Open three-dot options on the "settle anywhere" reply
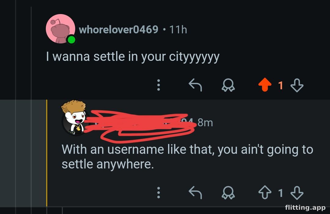Screen dimensions: 330x214 158,193
